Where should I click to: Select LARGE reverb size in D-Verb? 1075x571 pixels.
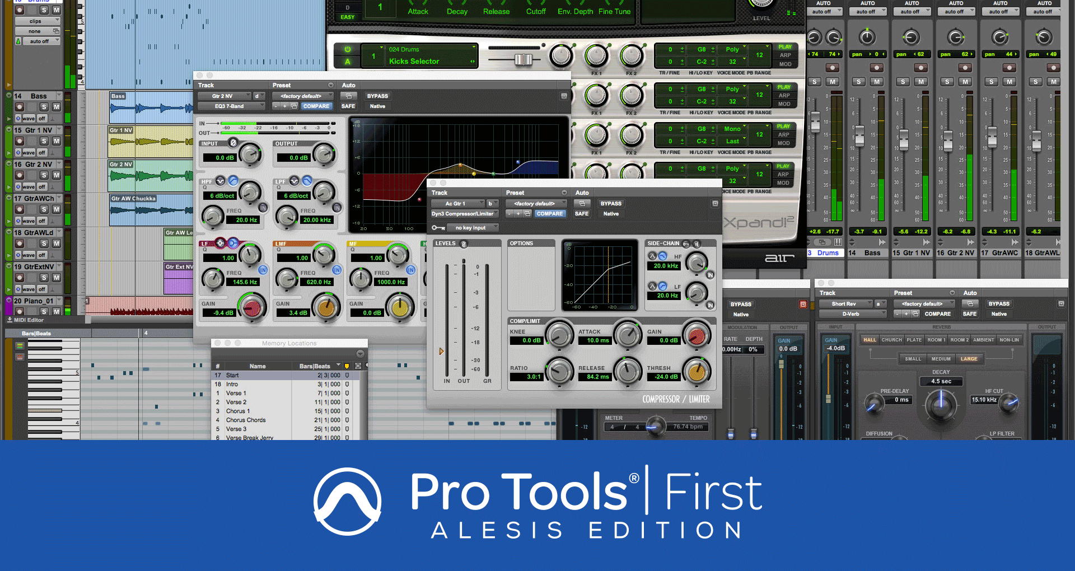(970, 359)
